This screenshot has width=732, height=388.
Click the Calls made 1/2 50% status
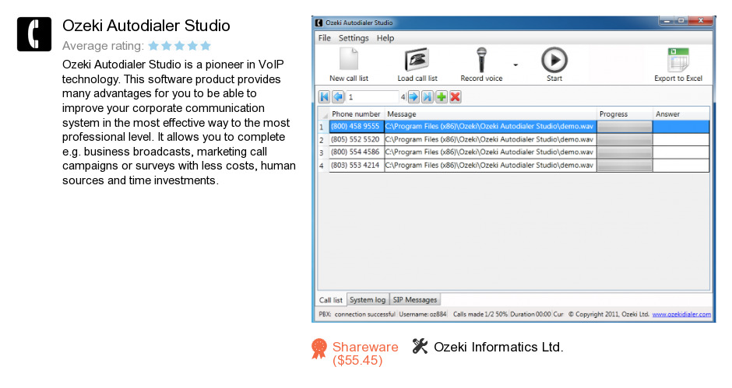click(x=480, y=314)
